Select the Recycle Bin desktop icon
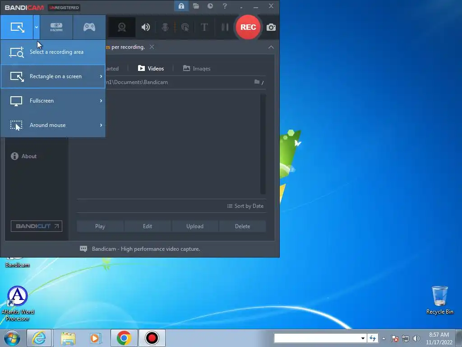The image size is (462, 347). click(x=439, y=300)
